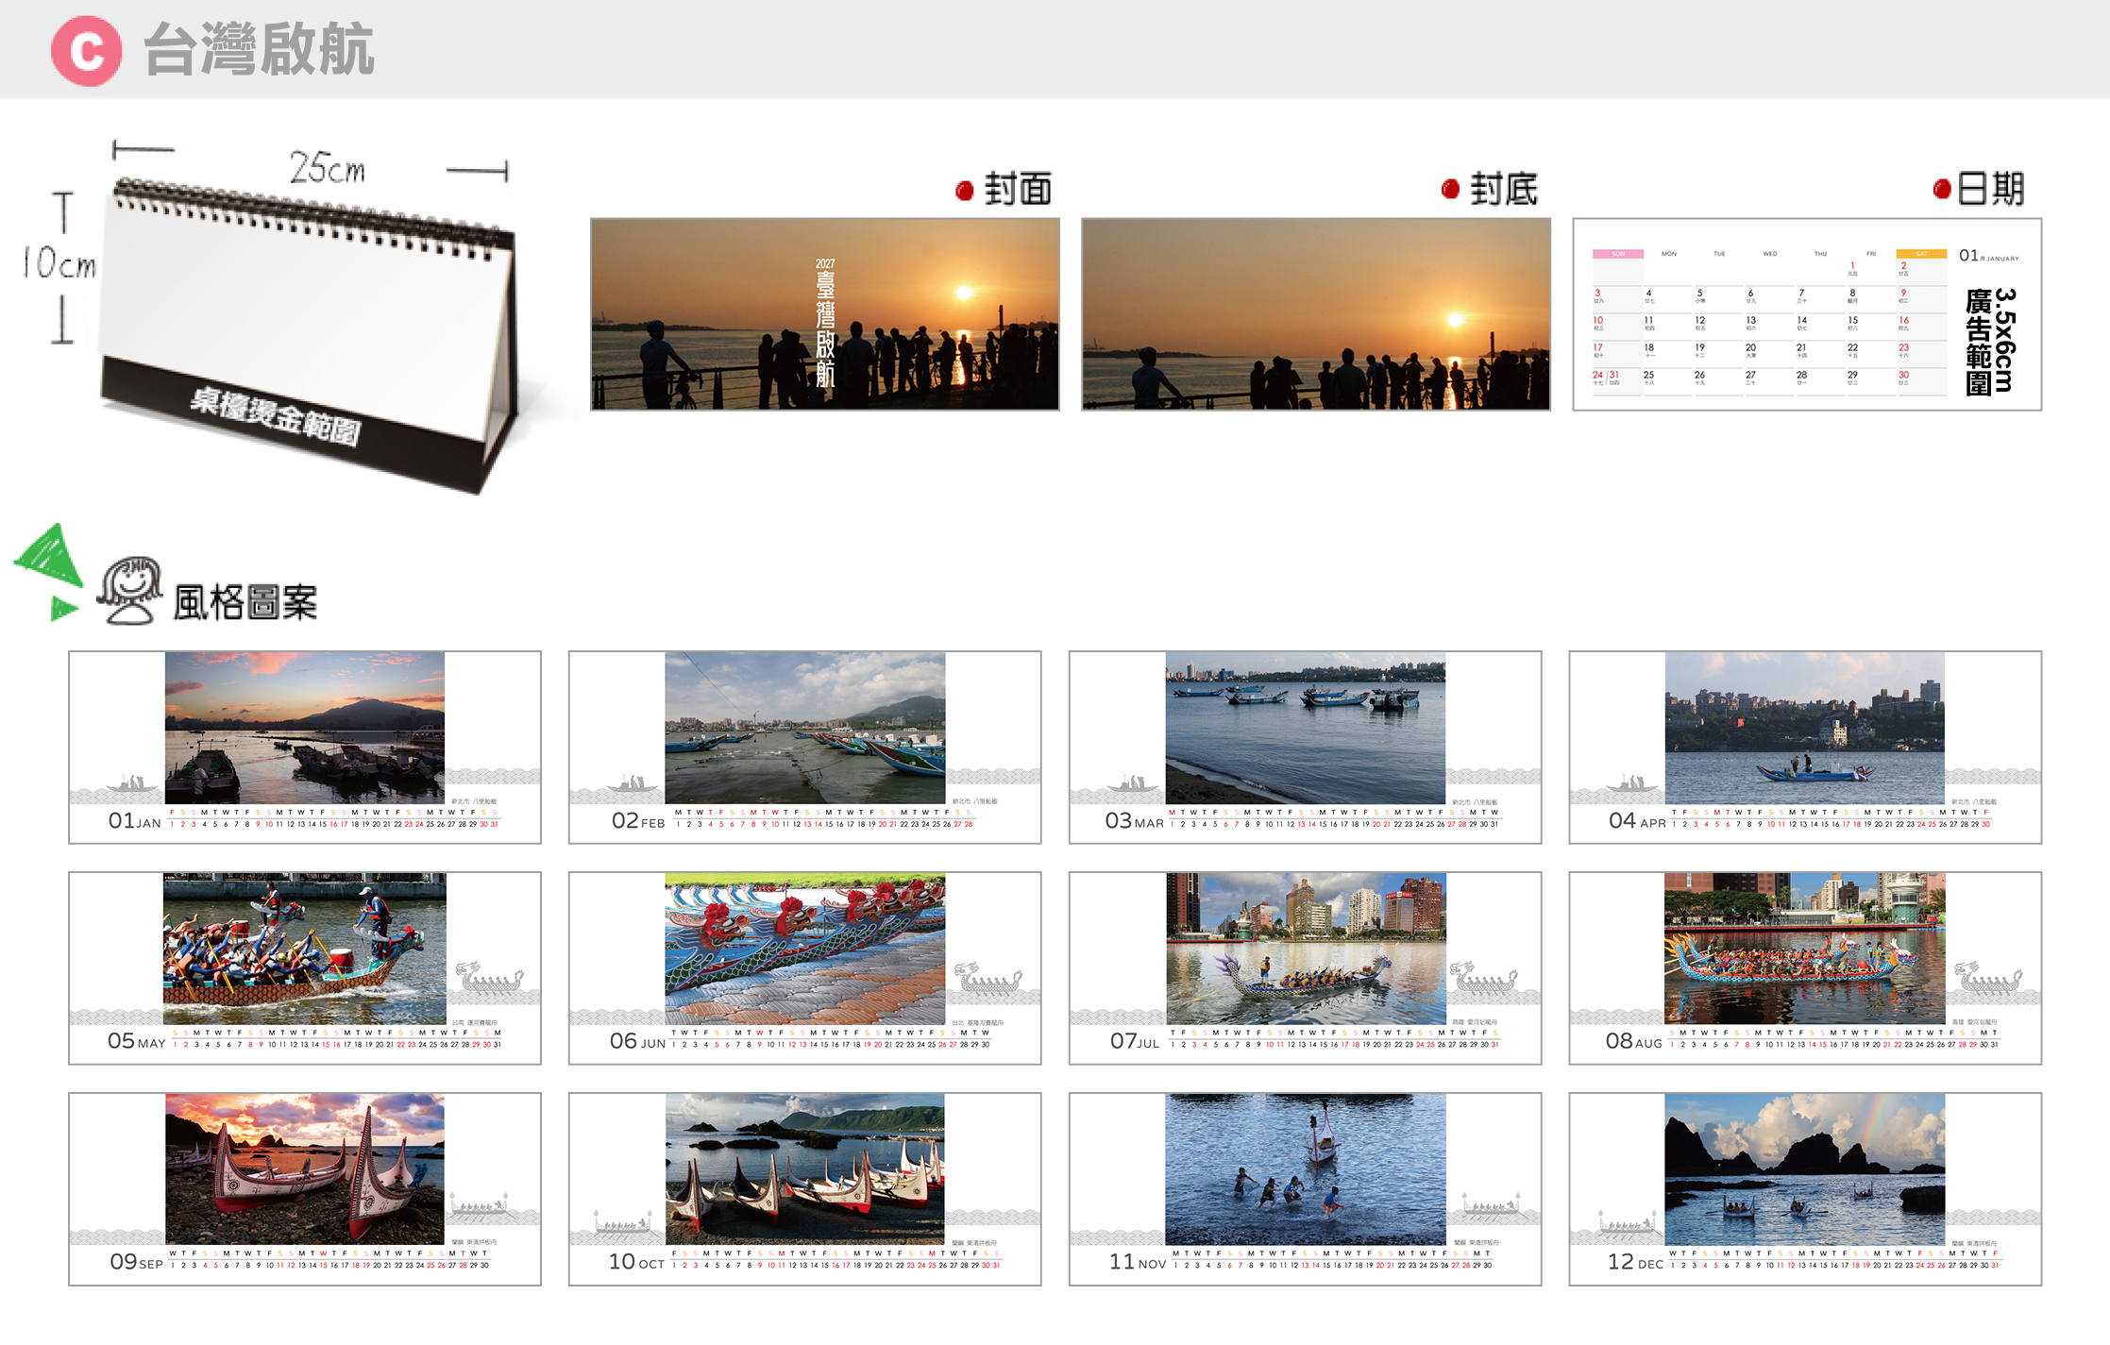Click the 04 APR month label
The width and height of the screenshot is (2110, 1345).
coord(1638,821)
